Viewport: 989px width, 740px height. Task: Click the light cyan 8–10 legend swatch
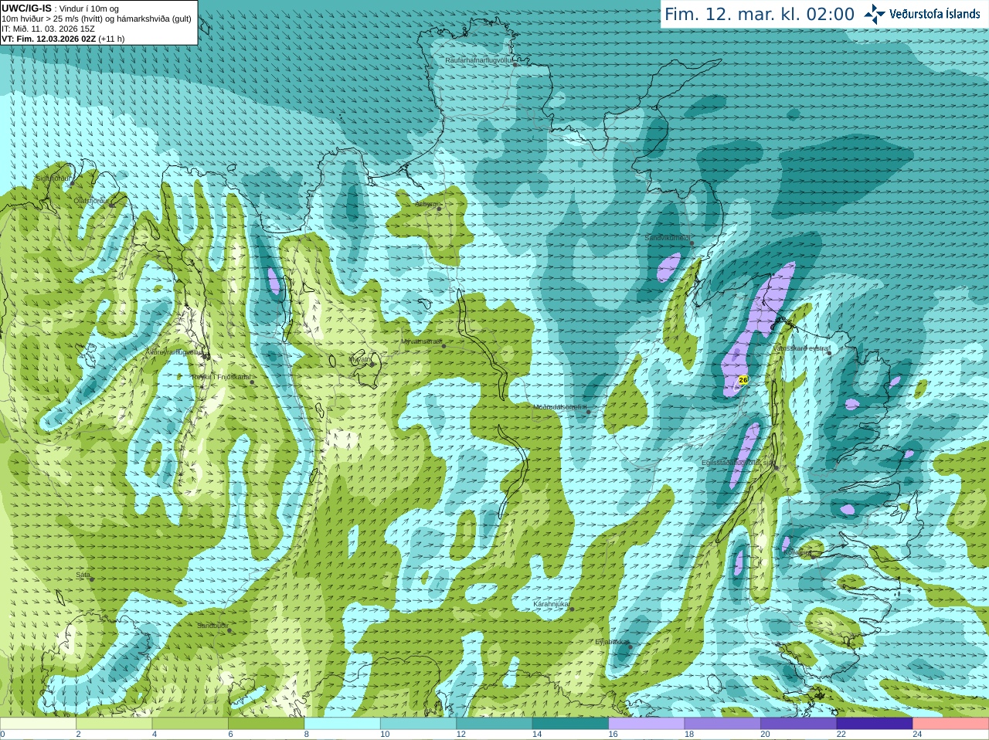tap(342, 724)
